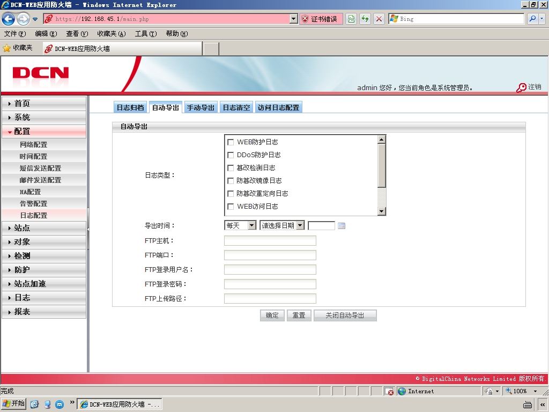Open the 编辑 menu
Viewport: 549px width, 412px height.
46,34
